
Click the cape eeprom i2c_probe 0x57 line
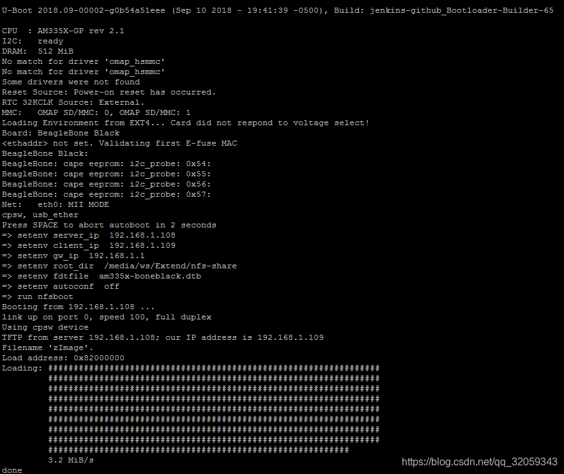tap(106, 194)
